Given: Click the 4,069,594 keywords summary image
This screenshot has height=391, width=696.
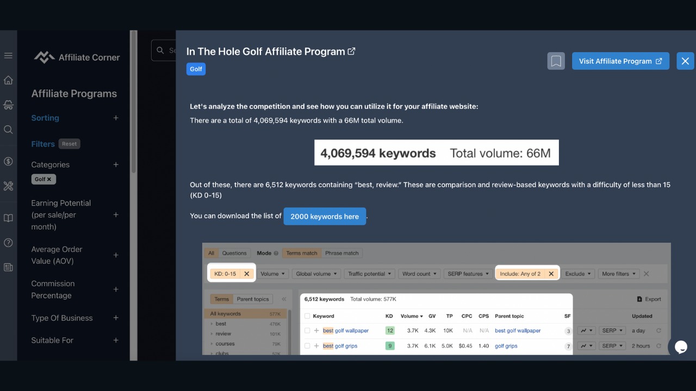Looking at the screenshot, I should [x=436, y=153].
